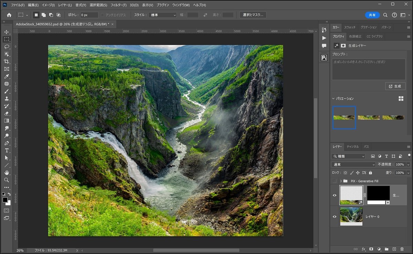Image resolution: width=413 pixels, height=254 pixels.
Task: Open the 塗り fill dropdown arrow
Action: point(407,173)
